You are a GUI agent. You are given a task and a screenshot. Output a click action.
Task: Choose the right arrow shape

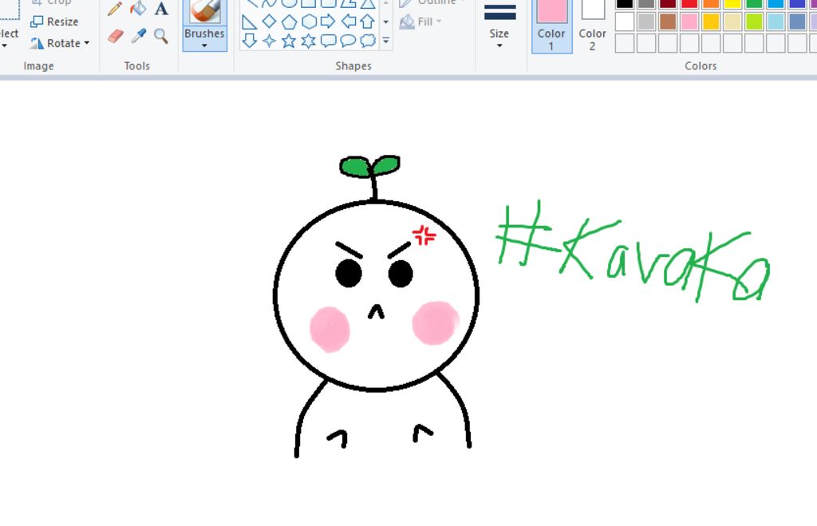328,22
